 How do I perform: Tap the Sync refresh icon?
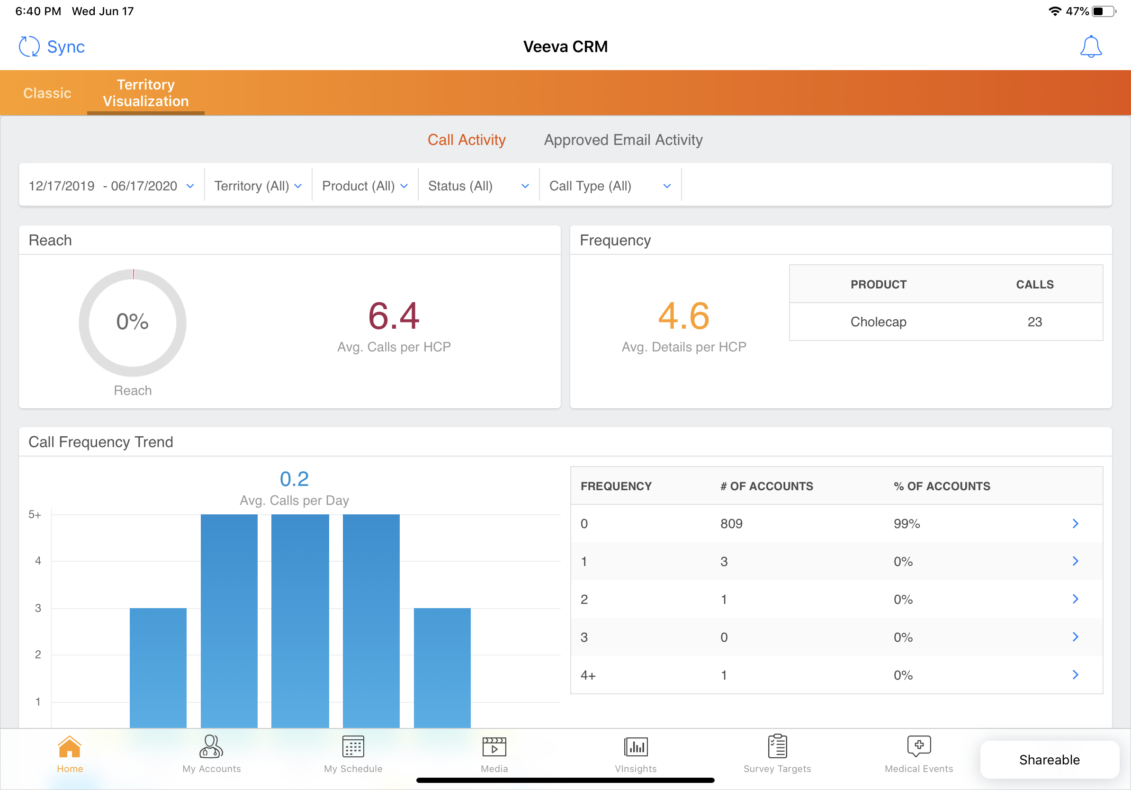coord(28,47)
